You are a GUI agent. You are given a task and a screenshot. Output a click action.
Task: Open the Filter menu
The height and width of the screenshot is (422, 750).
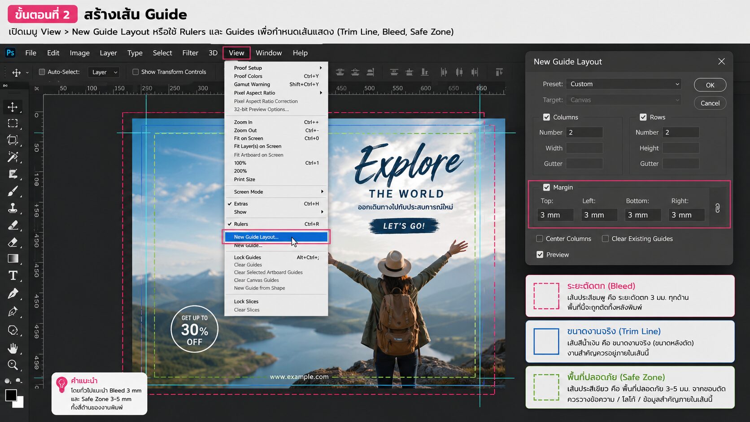pyautogui.click(x=190, y=53)
